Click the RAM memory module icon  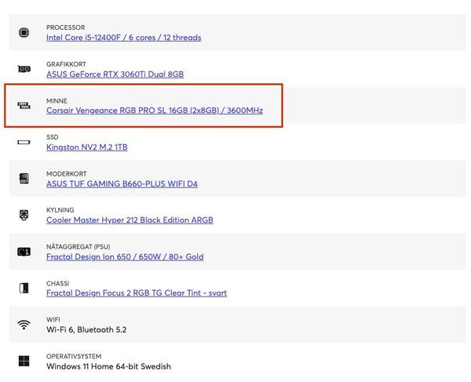click(x=24, y=106)
